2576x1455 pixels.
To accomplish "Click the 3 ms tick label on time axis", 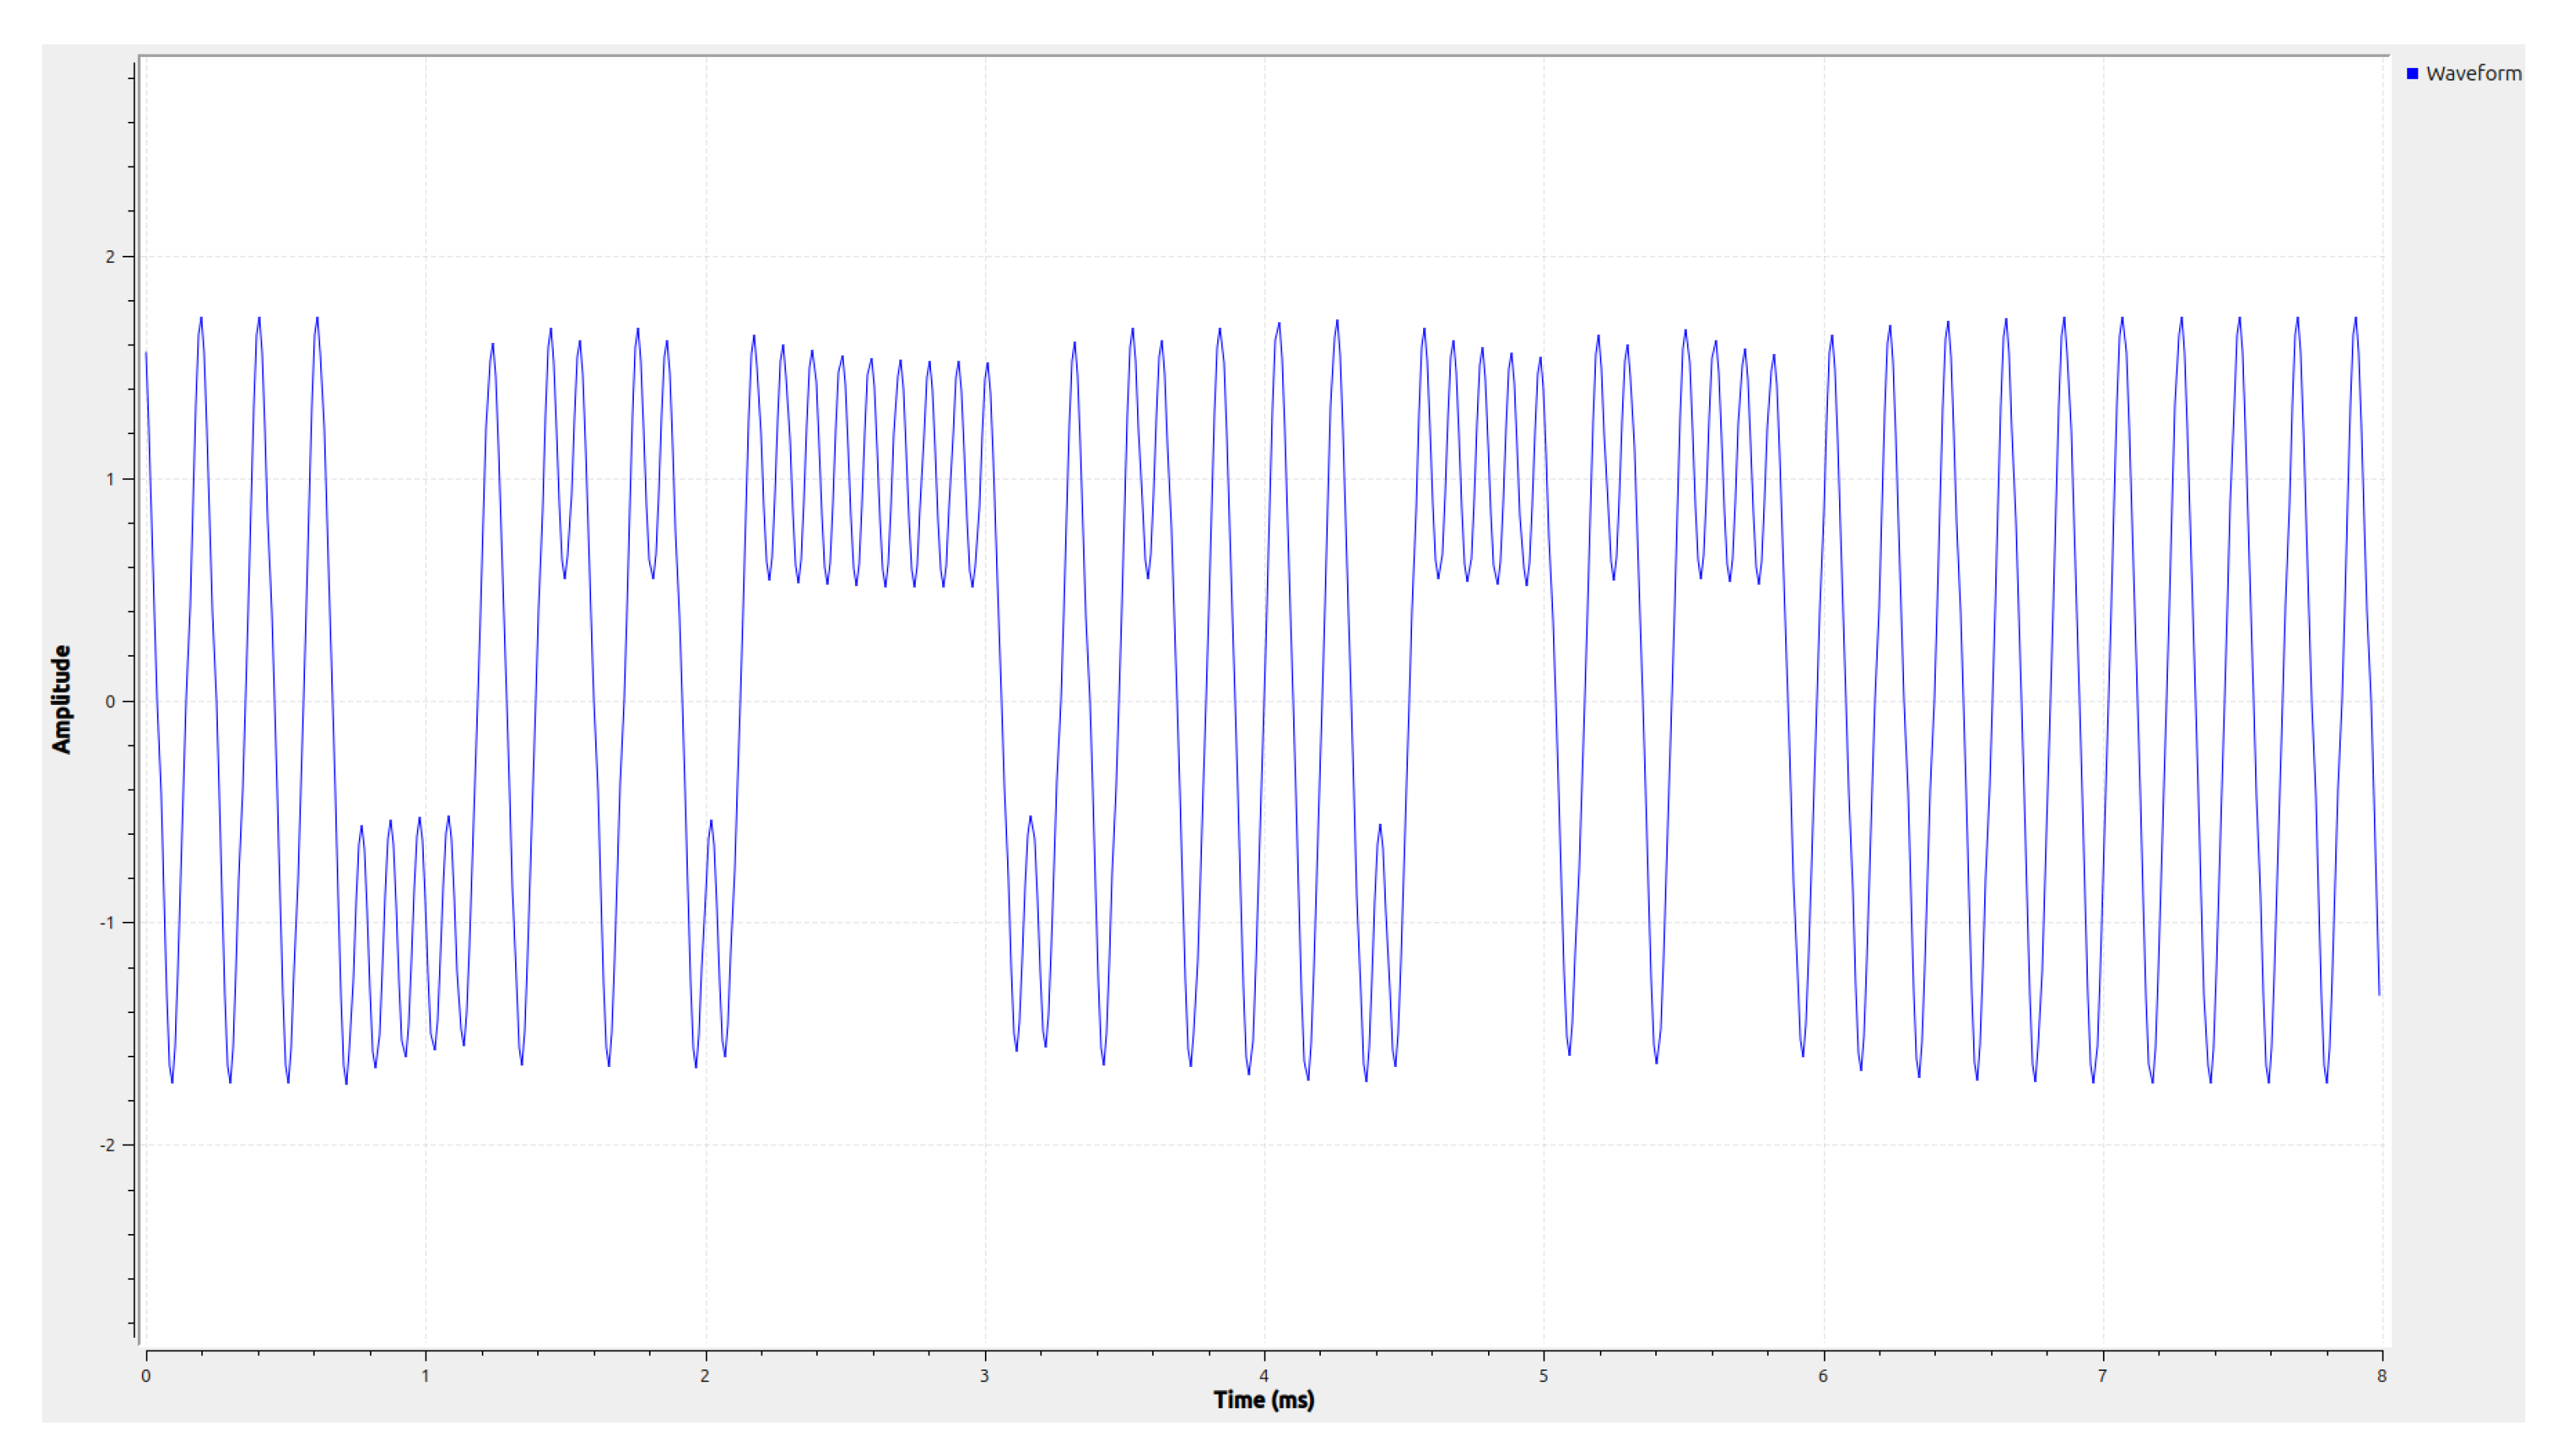I will click(984, 1376).
